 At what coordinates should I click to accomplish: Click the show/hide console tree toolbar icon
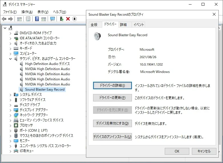tap(19, 19)
